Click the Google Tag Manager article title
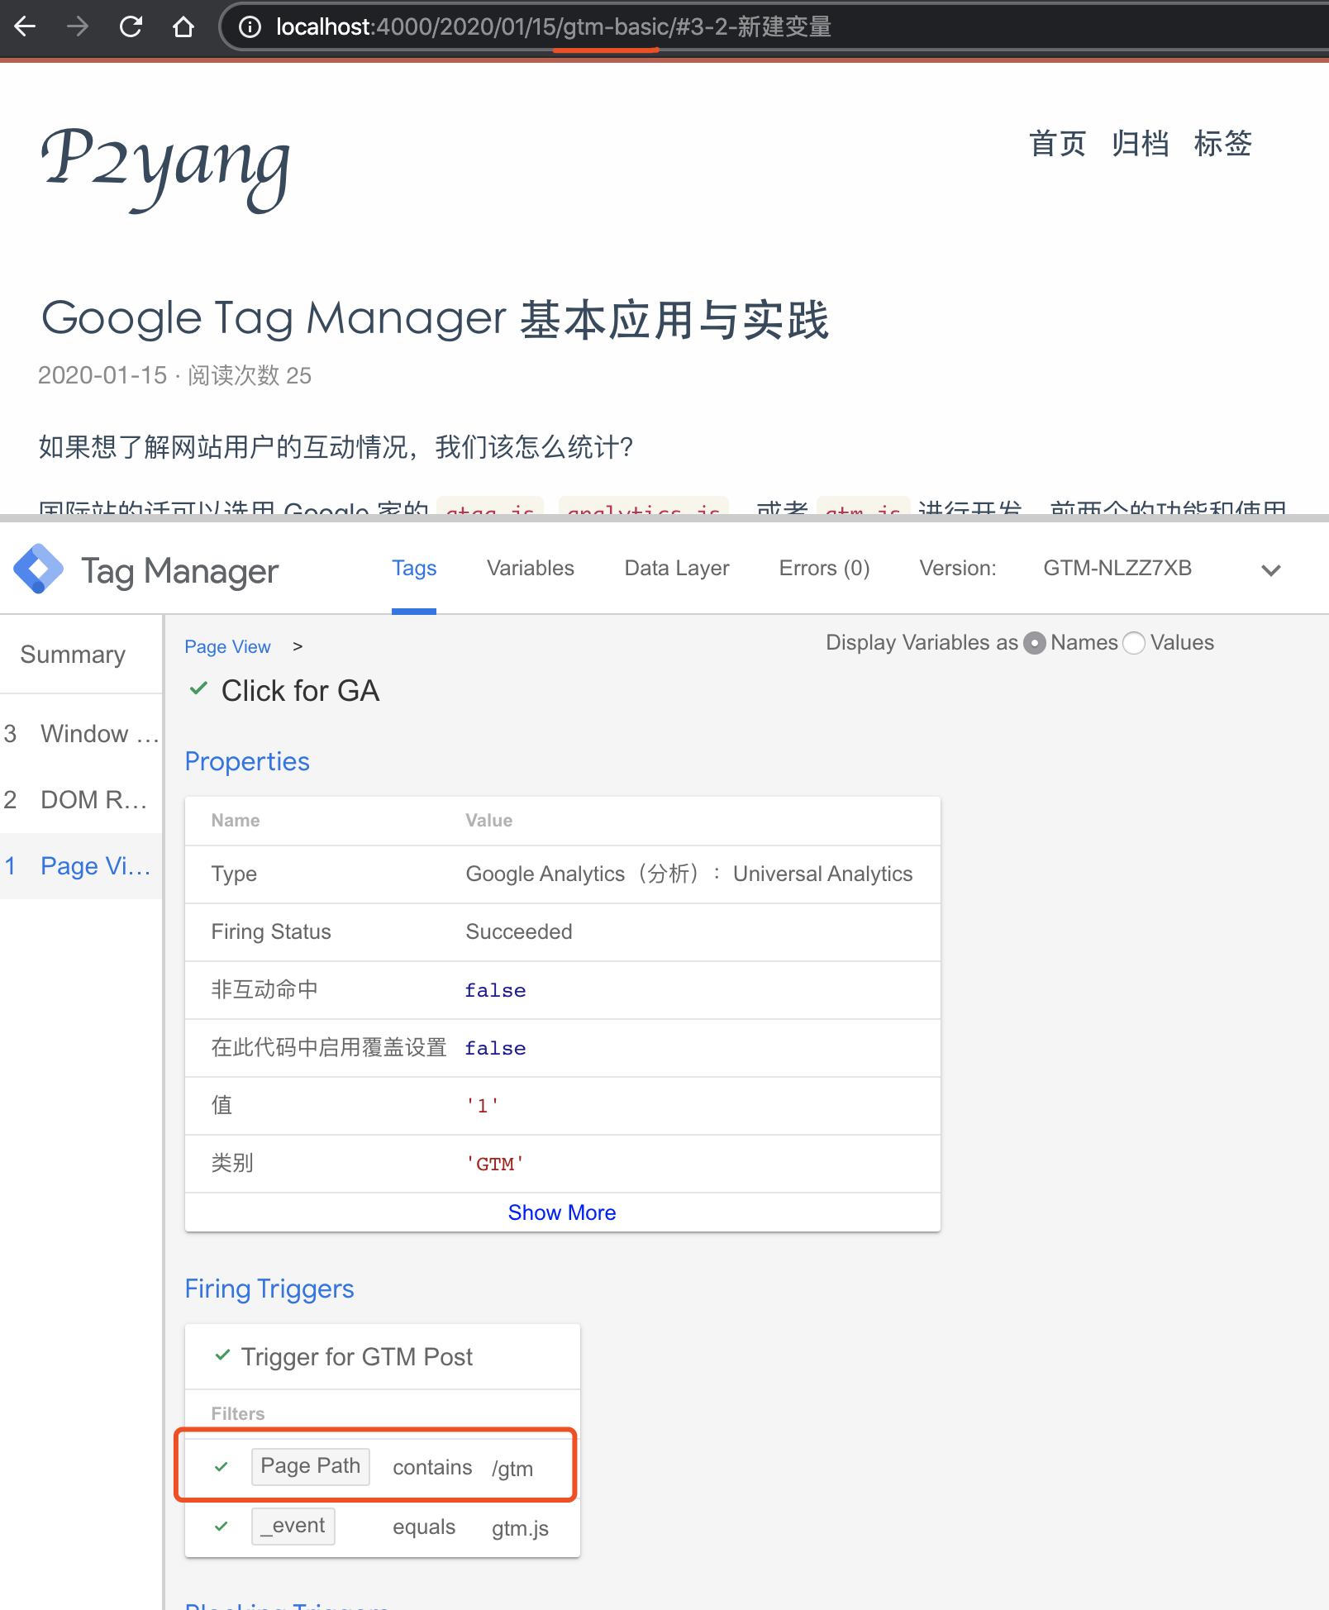The height and width of the screenshot is (1610, 1329). click(435, 319)
